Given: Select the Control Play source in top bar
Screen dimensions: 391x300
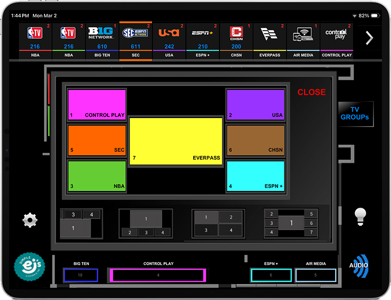Looking at the screenshot, I should (x=337, y=41).
